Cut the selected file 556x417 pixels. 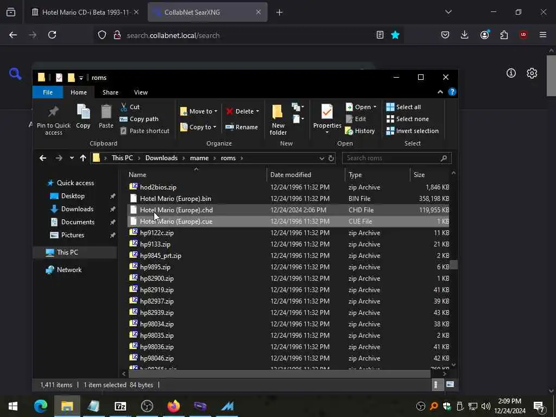click(130, 107)
